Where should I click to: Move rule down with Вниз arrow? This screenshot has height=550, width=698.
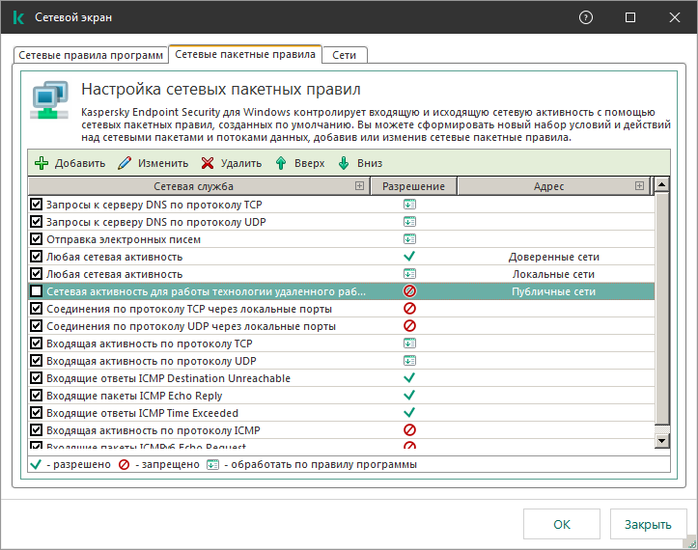tap(344, 163)
